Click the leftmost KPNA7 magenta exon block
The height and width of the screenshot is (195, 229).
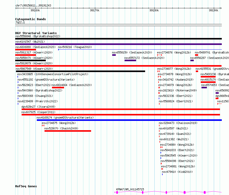tap(117, 192)
